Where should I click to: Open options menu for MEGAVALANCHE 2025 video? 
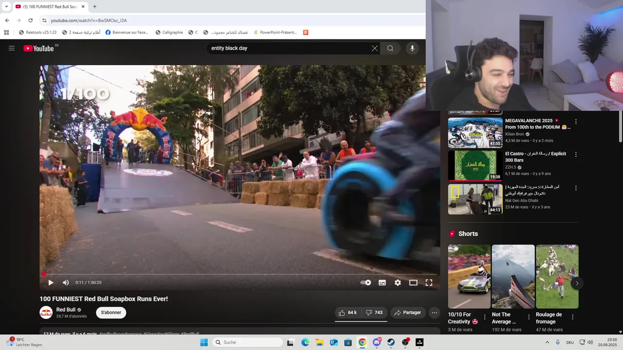coord(576,122)
